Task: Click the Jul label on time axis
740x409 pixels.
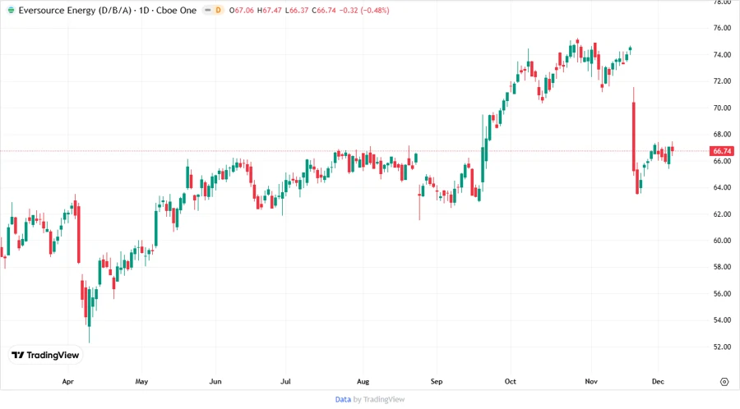Action: [x=285, y=382]
